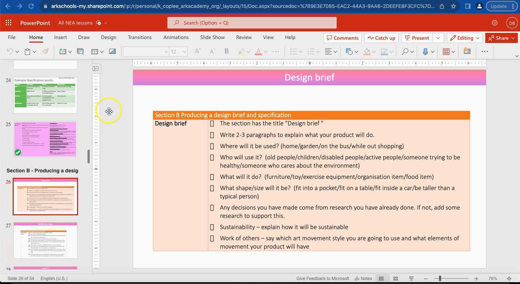The image size is (520, 284).
Task: Open the settings gear icon
Action: [x=494, y=23]
